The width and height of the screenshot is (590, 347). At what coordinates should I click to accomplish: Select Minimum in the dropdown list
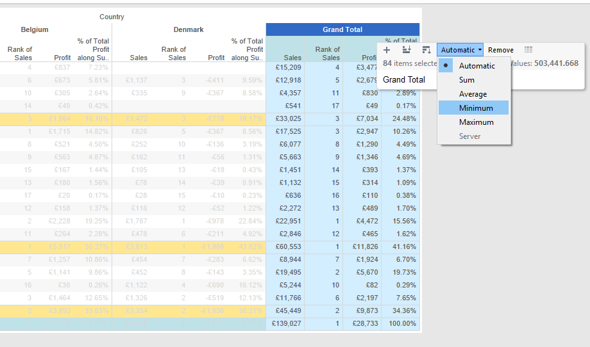[476, 108]
